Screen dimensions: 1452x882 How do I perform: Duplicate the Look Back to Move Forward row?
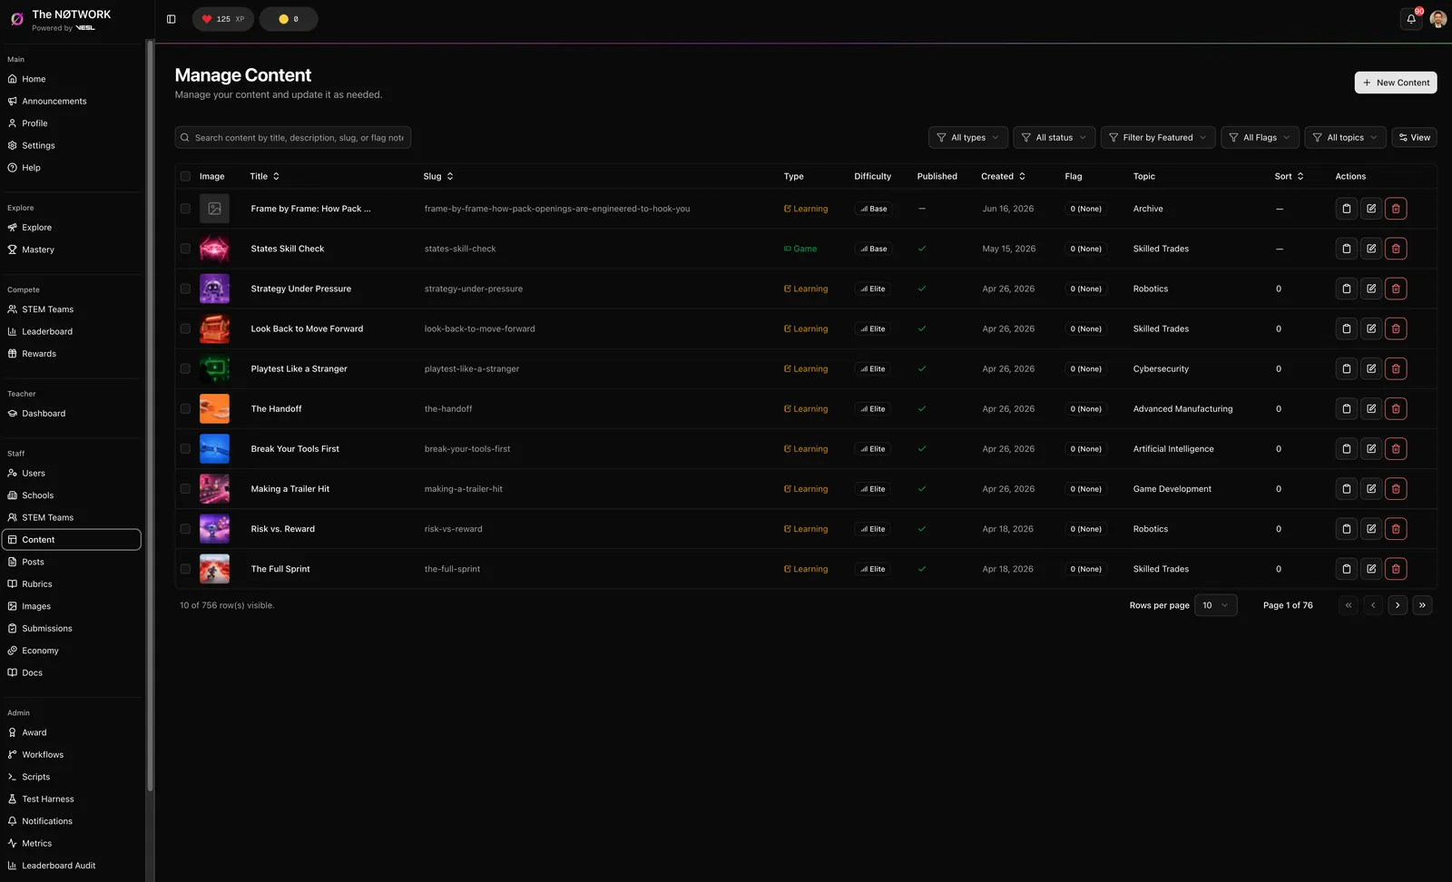pos(1347,328)
